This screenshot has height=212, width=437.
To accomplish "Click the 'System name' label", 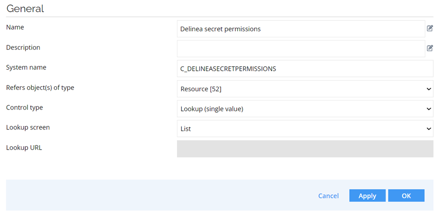I will coord(26,68).
